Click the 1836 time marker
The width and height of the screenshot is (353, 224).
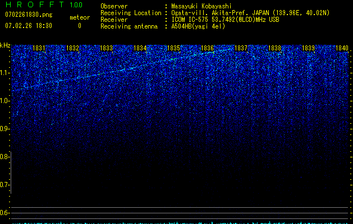(207, 48)
